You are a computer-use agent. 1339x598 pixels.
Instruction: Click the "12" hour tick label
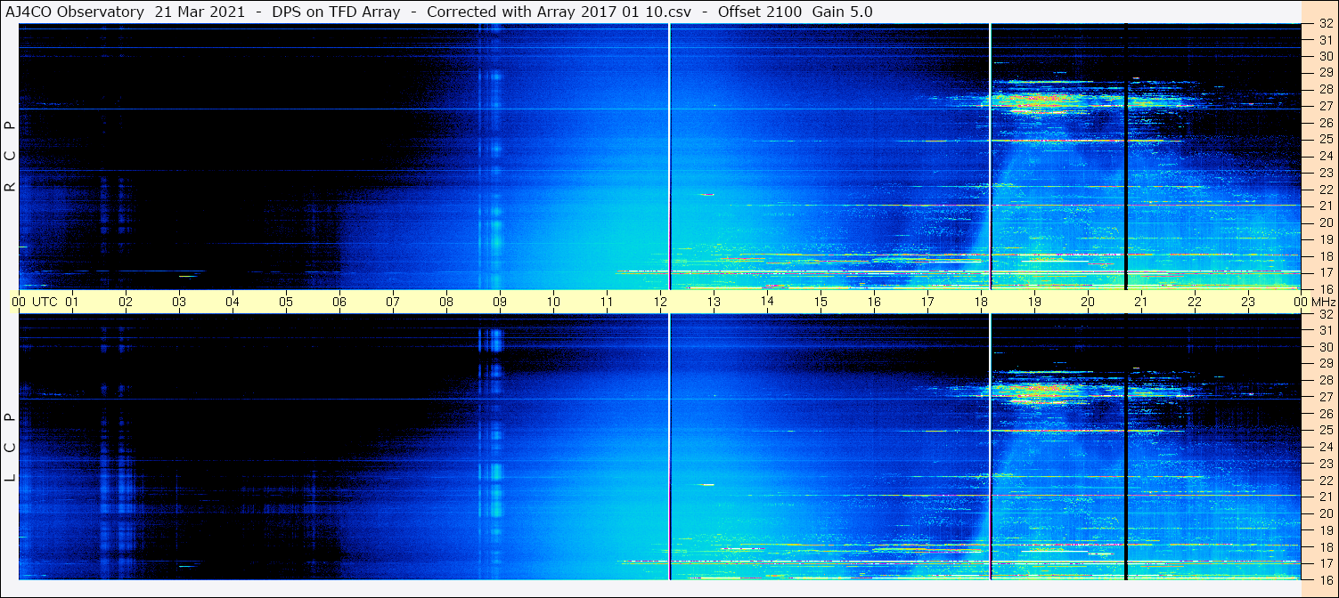(x=660, y=302)
